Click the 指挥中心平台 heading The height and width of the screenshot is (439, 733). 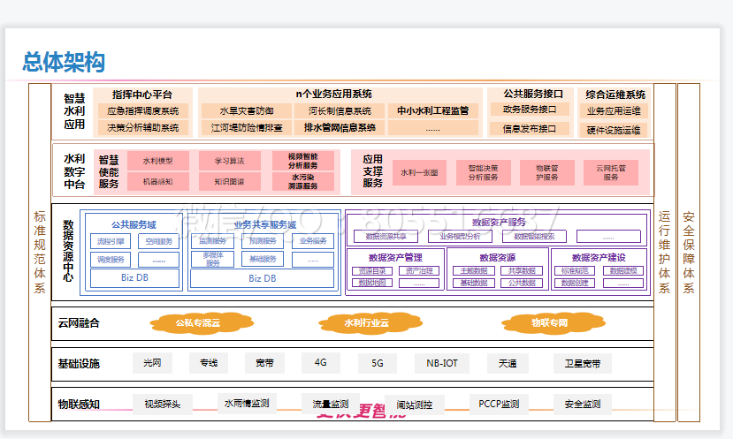tap(142, 95)
